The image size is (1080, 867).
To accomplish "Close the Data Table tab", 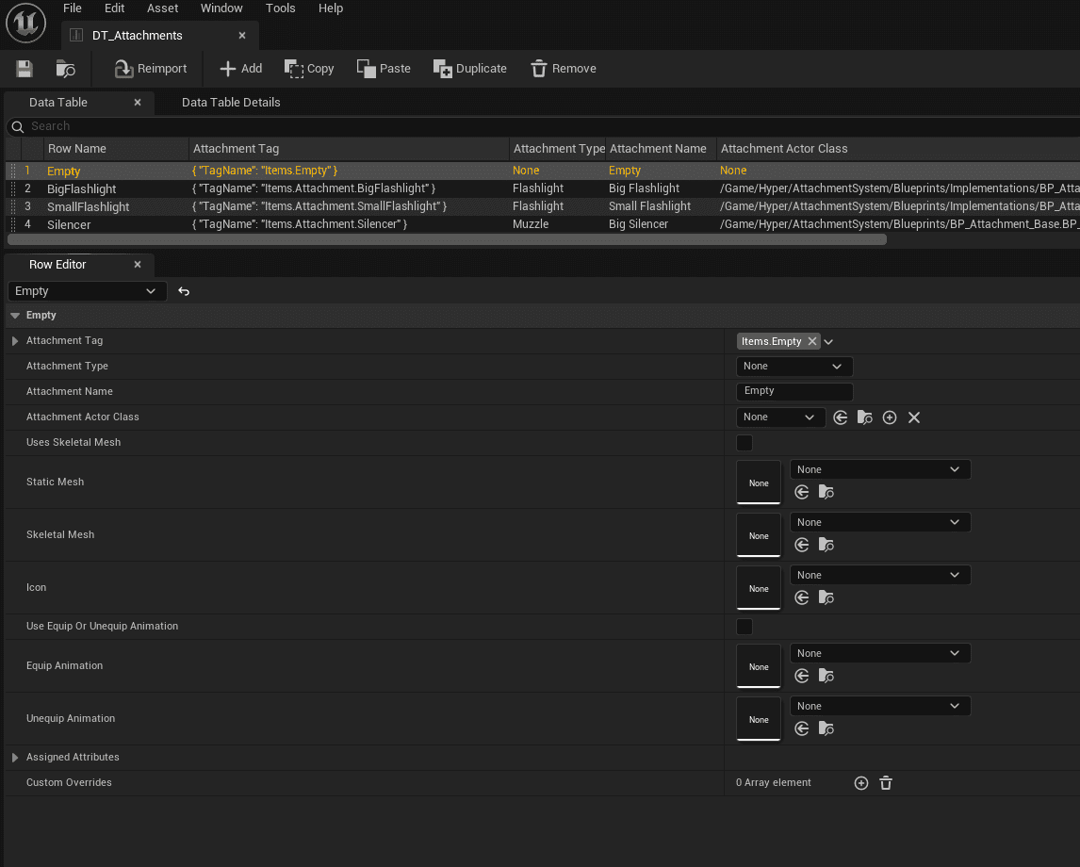I will (137, 103).
